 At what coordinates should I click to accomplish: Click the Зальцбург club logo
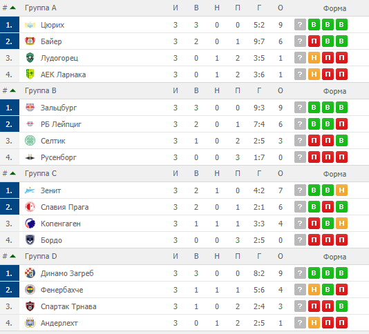[30, 108]
